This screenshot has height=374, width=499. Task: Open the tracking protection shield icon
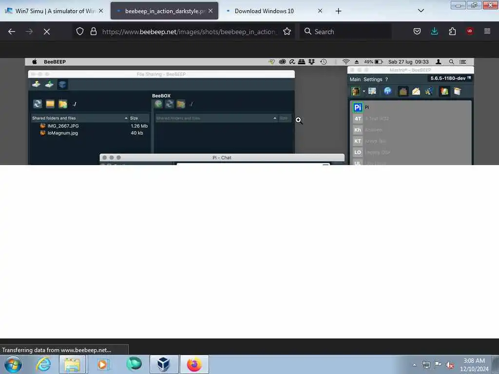click(x=80, y=31)
